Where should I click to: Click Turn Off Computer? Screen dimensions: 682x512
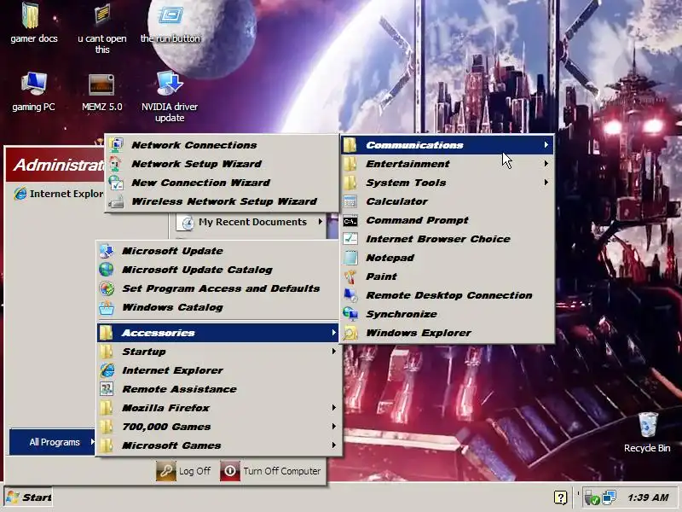click(x=270, y=471)
